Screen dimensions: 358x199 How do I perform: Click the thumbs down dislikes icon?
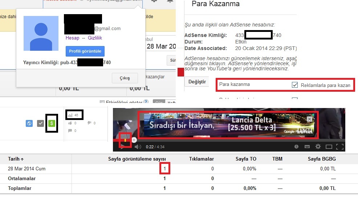coord(89,123)
